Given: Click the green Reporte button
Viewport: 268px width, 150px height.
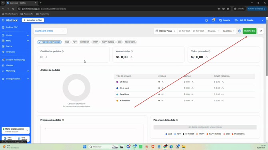Looking at the screenshot, I should (x=249, y=31).
